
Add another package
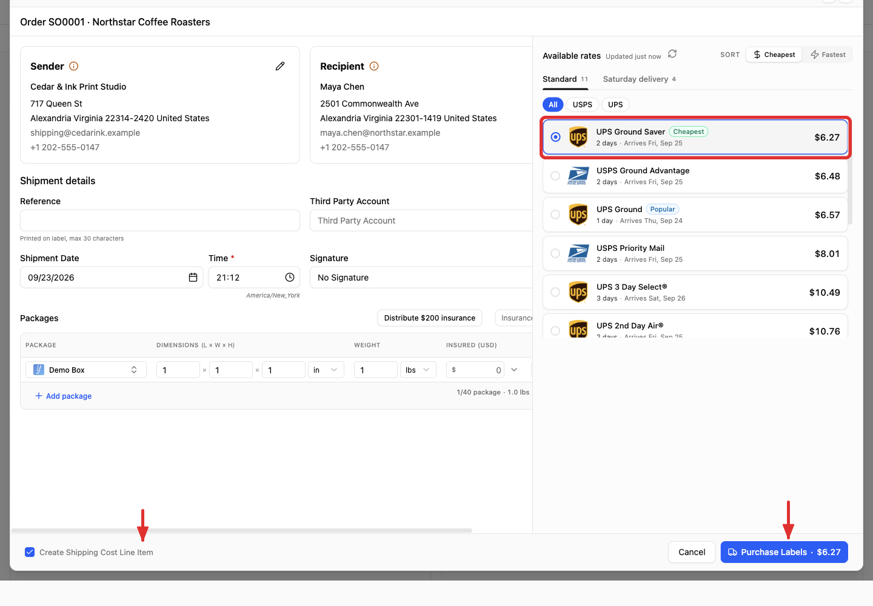click(x=64, y=396)
